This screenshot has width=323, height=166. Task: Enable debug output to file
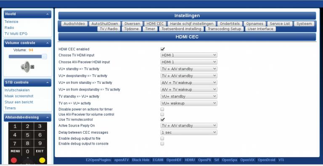click(162, 138)
